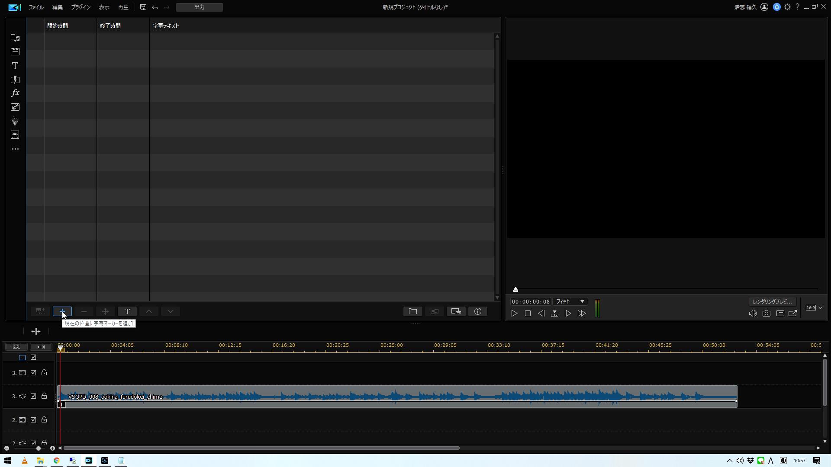Take a snapshot of the preview
This screenshot has width=831, height=467.
click(x=767, y=313)
